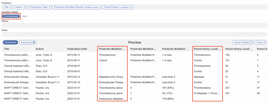The width and height of the screenshot is (269, 105).
Task: Click the gear icon on Advanced
Action: (x=34, y=42)
